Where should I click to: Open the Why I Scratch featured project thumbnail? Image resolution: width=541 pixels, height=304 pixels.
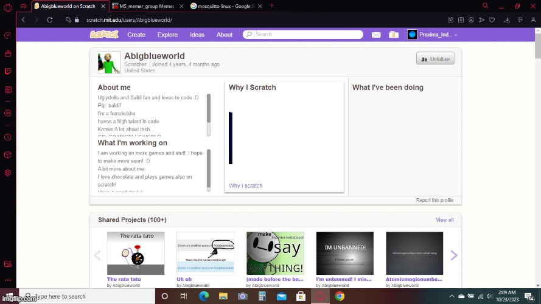[x=284, y=138]
